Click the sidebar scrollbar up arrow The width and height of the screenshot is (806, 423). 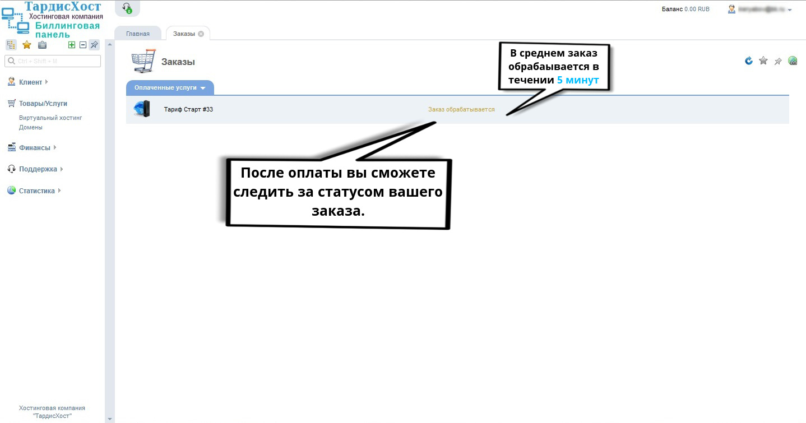[110, 44]
